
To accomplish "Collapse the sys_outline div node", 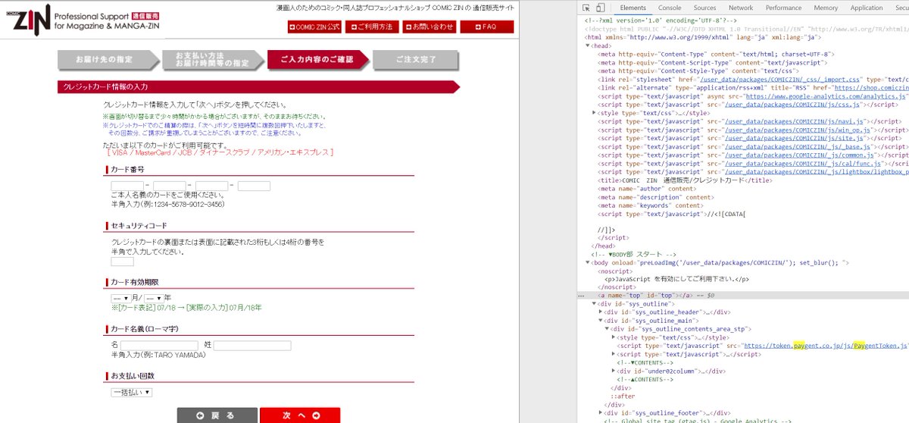I will (x=595, y=303).
